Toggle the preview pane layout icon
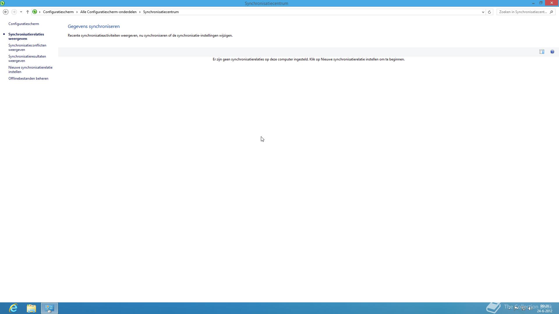The width and height of the screenshot is (559, 314). (542, 52)
